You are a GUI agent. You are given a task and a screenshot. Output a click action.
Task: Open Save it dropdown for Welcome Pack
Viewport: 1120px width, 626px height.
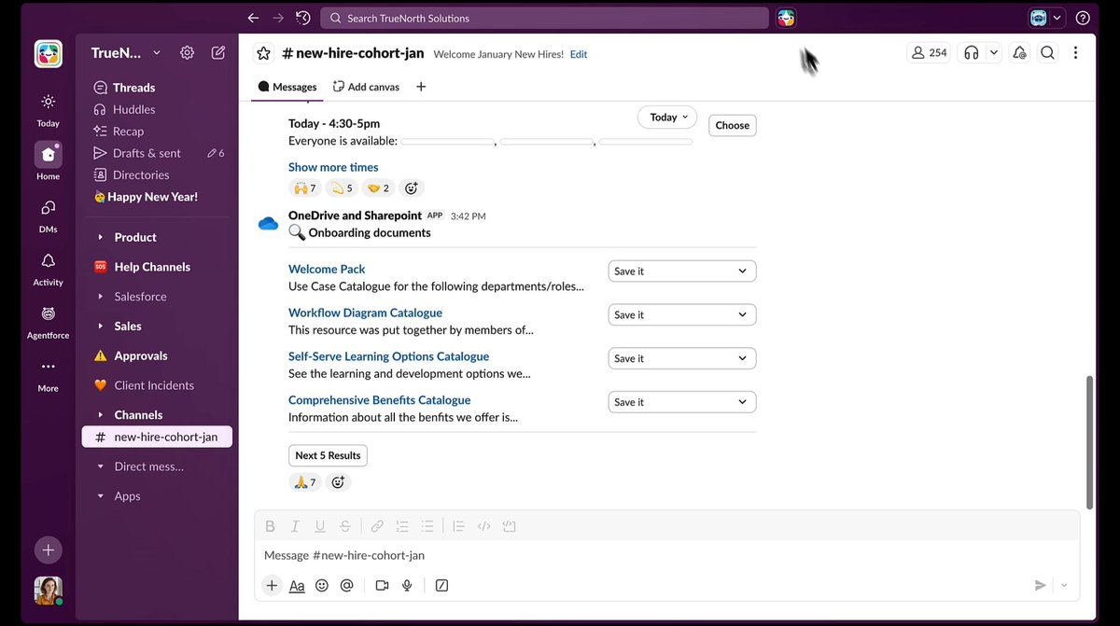[x=681, y=271]
